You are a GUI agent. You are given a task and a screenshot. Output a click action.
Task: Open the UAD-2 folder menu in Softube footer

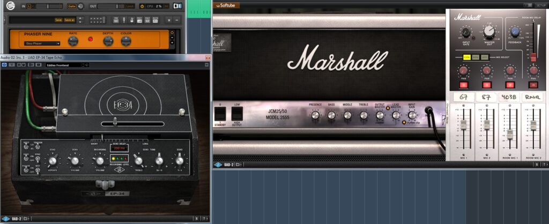239,165
